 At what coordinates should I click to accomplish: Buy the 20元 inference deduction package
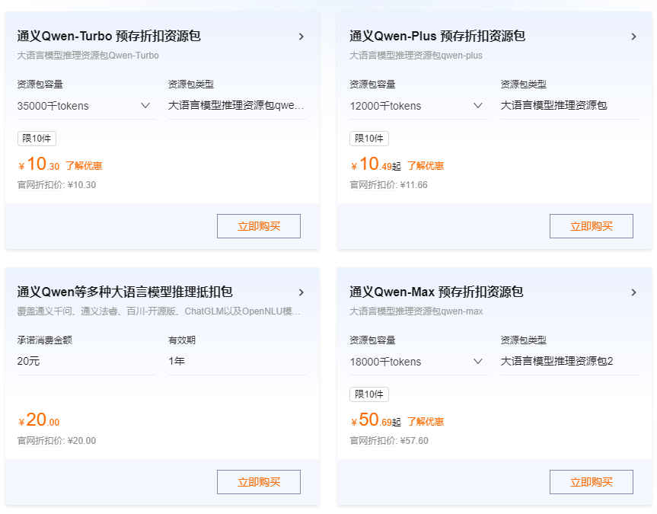pos(259,482)
